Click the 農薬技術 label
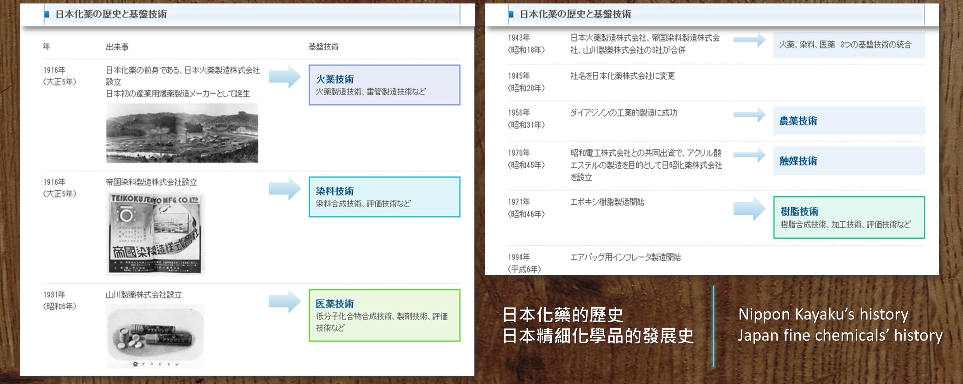963x384 pixels. point(798,121)
